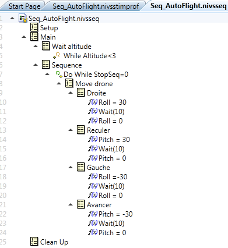Collapse the Sequence group
Viewport: 228px width, 248px height.
(x=36, y=65)
